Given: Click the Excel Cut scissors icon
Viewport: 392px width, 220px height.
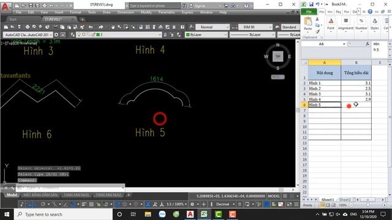Looking at the screenshot, I should pyautogui.click(x=317, y=19).
